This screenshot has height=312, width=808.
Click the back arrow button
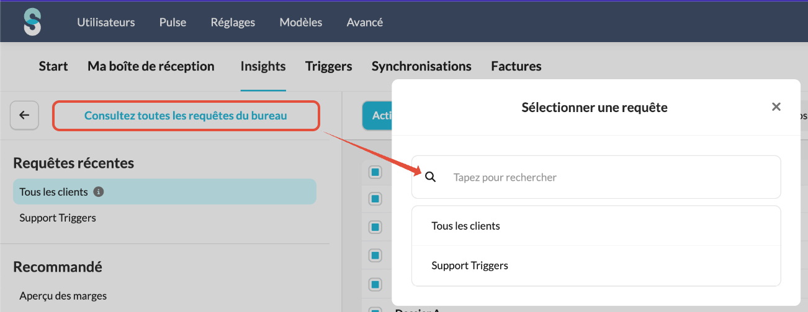[x=24, y=115]
